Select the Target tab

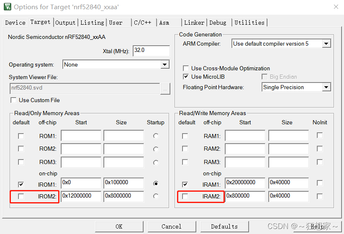[40, 22]
